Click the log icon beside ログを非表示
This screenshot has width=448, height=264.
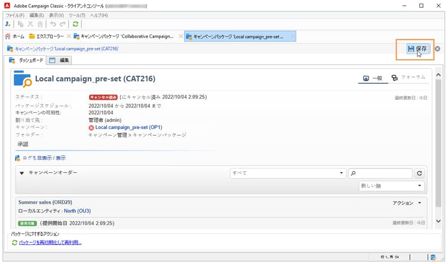click(17, 158)
